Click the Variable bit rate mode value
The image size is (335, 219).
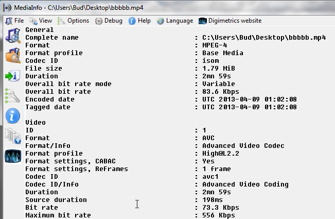tap(219, 84)
